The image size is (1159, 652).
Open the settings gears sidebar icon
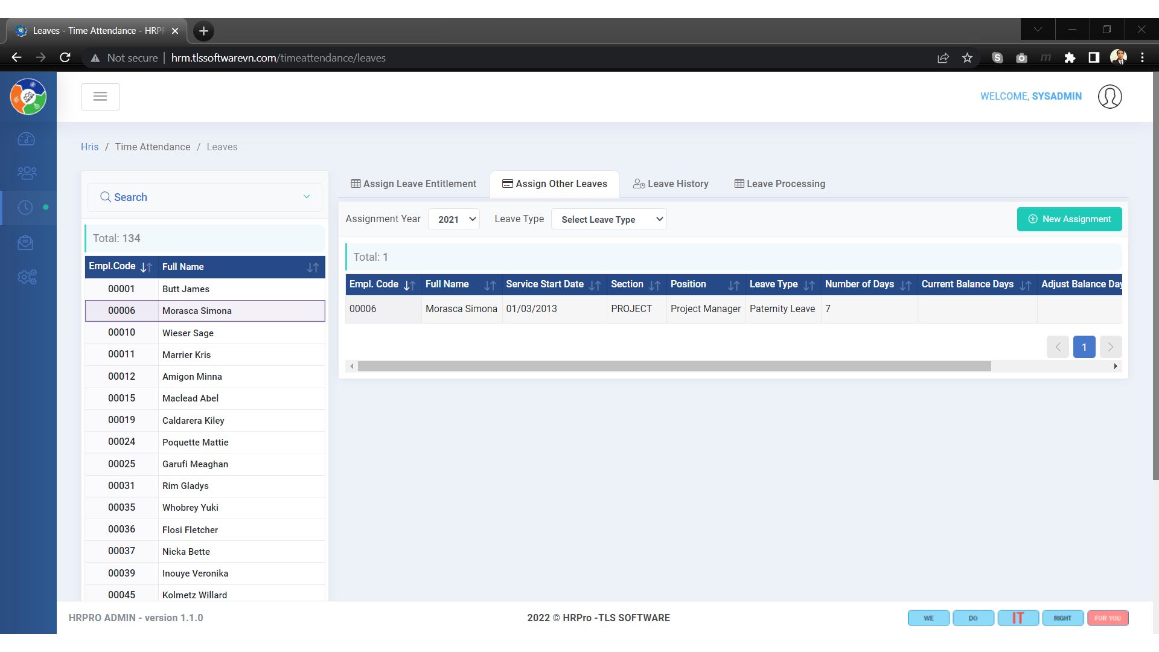(27, 277)
